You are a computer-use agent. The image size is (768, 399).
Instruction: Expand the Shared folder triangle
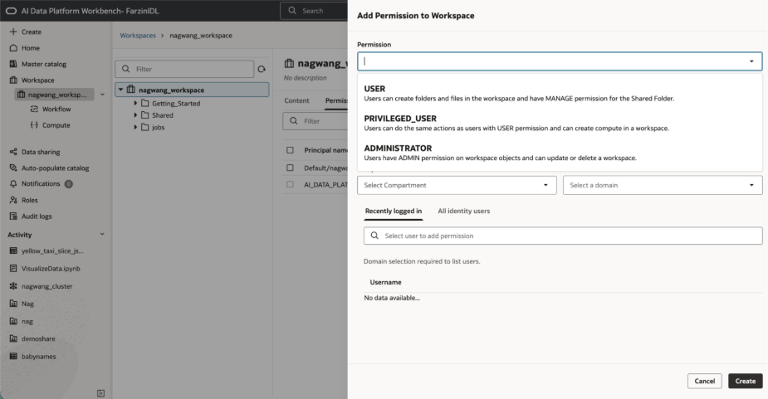(135, 115)
